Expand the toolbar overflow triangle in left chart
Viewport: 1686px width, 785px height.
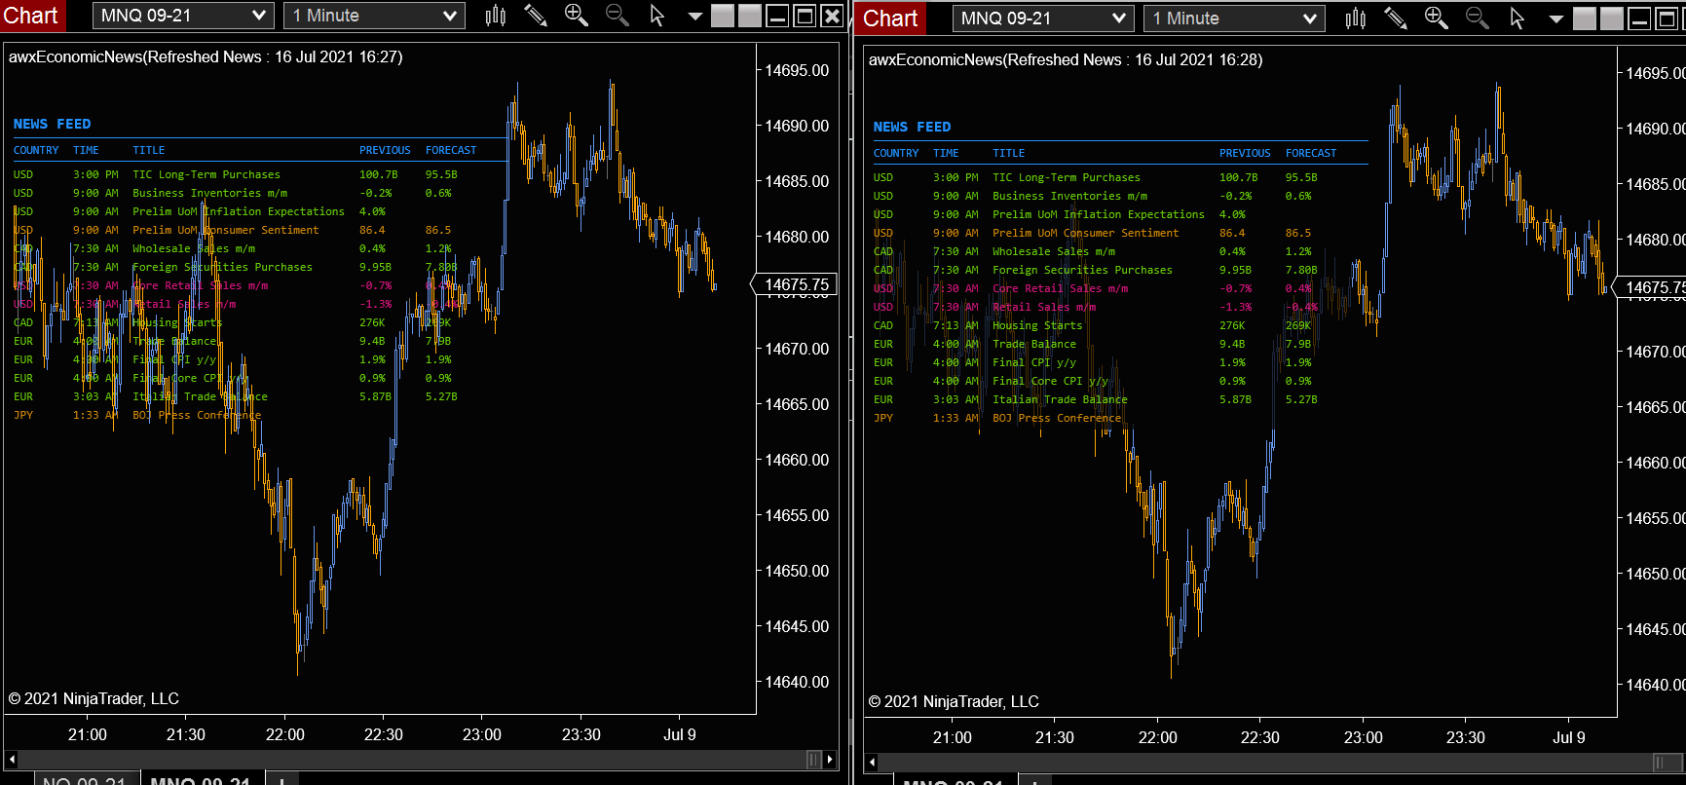pyautogui.click(x=695, y=17)
